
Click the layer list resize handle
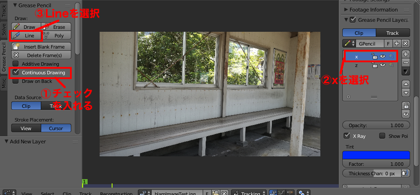[x=374, y=97]
